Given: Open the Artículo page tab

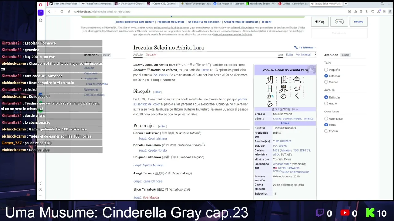Looking at the screenshot, I should pyautogui.click(x=138, y=55).
